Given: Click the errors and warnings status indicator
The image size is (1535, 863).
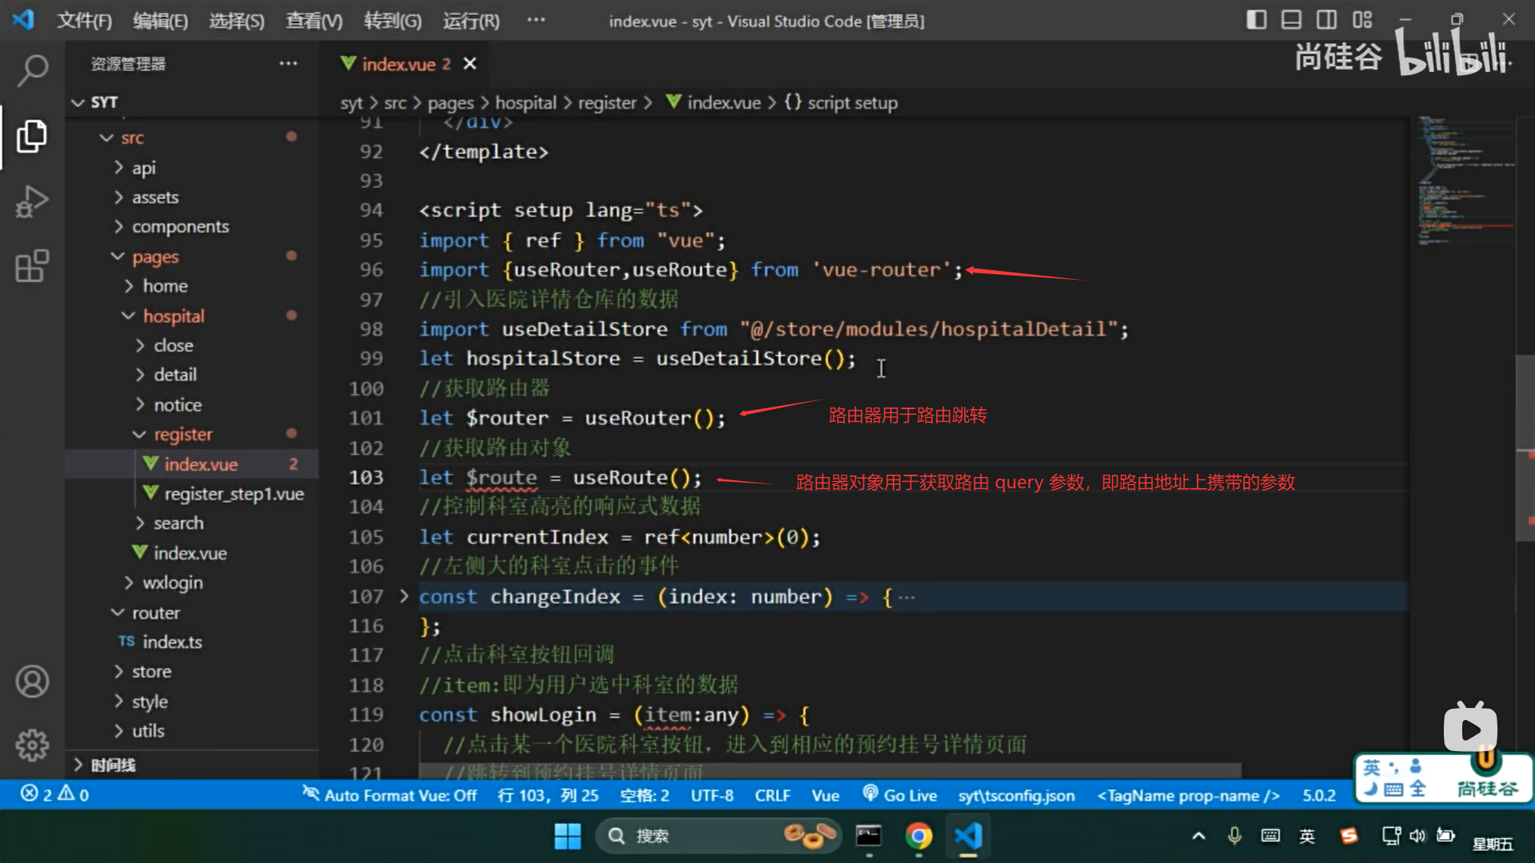Looking at the screenshot, I should coord(54,794).
